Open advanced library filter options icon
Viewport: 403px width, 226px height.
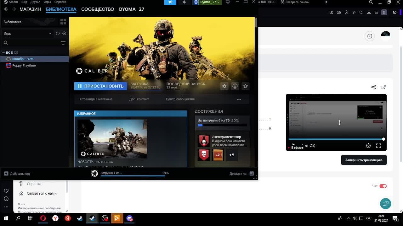coord(63,43)
